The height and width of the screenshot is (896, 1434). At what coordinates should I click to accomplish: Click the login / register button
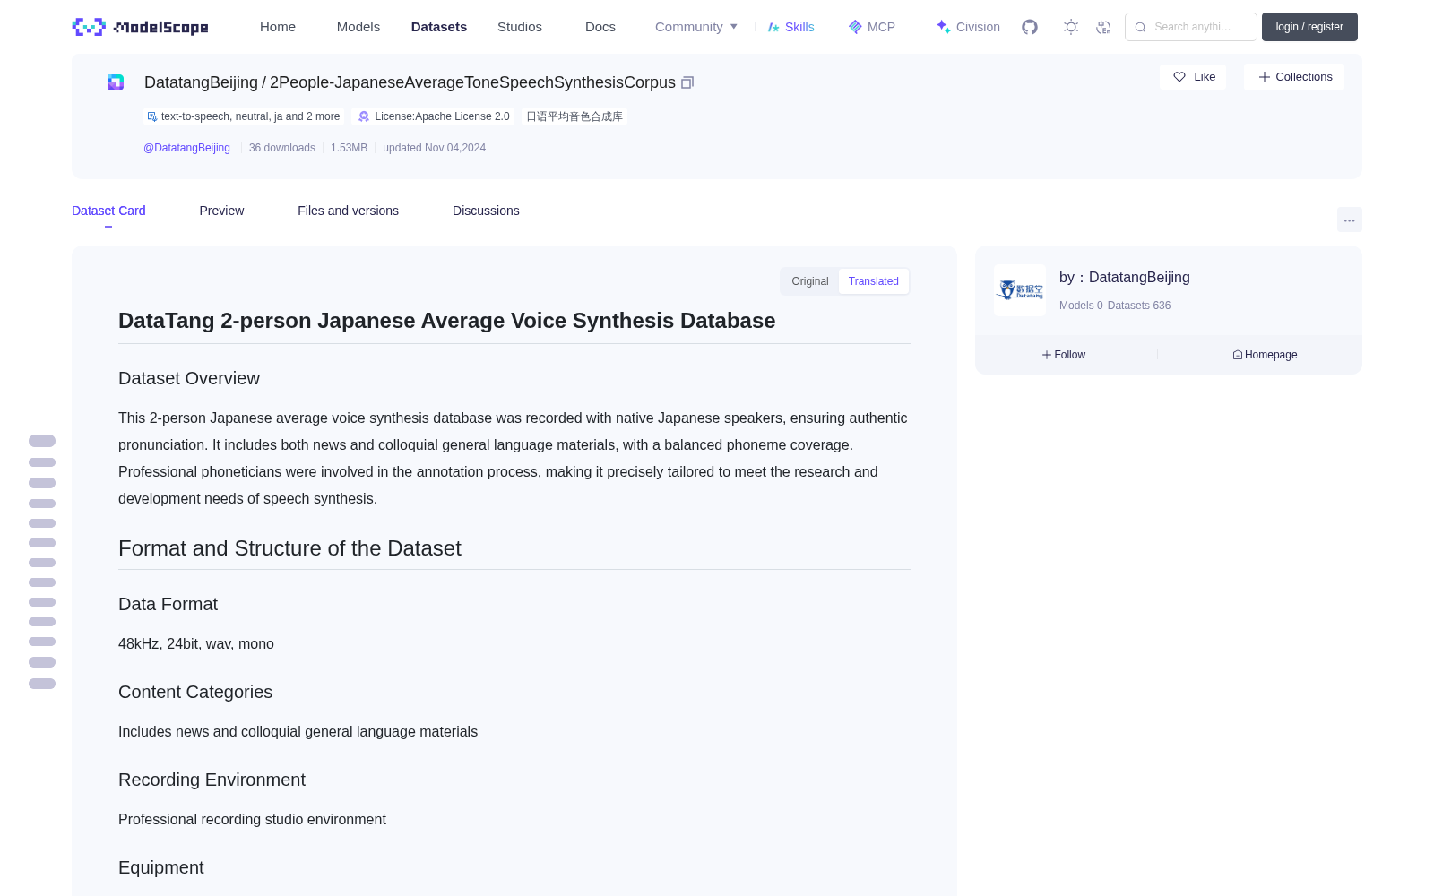click(1309, 27)
